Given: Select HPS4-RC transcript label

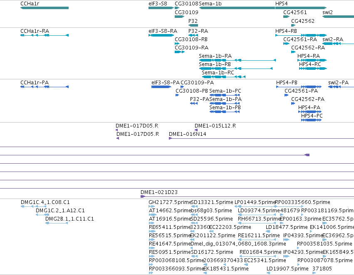Looking at the screenshot, I should [x=310, y=64].
